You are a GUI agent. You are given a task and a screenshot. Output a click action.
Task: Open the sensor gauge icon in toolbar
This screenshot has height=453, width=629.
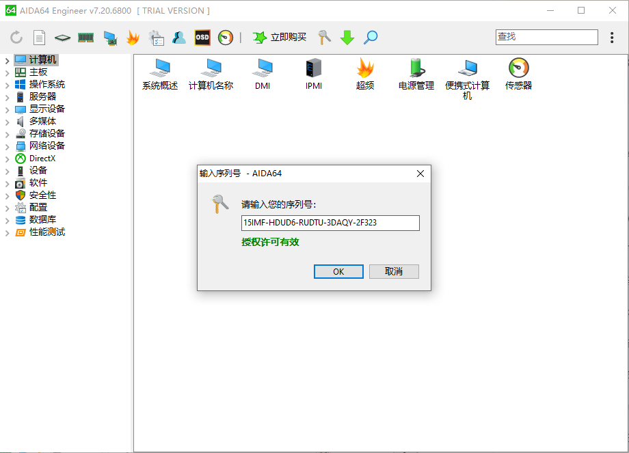coord(226,38)
